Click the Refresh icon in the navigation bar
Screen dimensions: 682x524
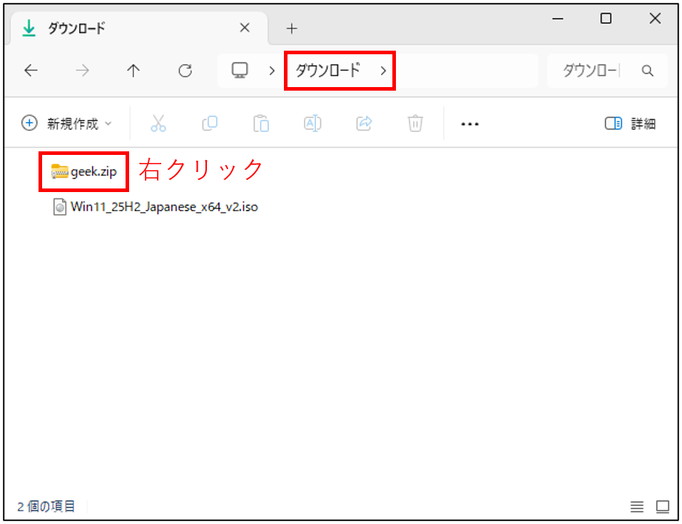(185, 70)
